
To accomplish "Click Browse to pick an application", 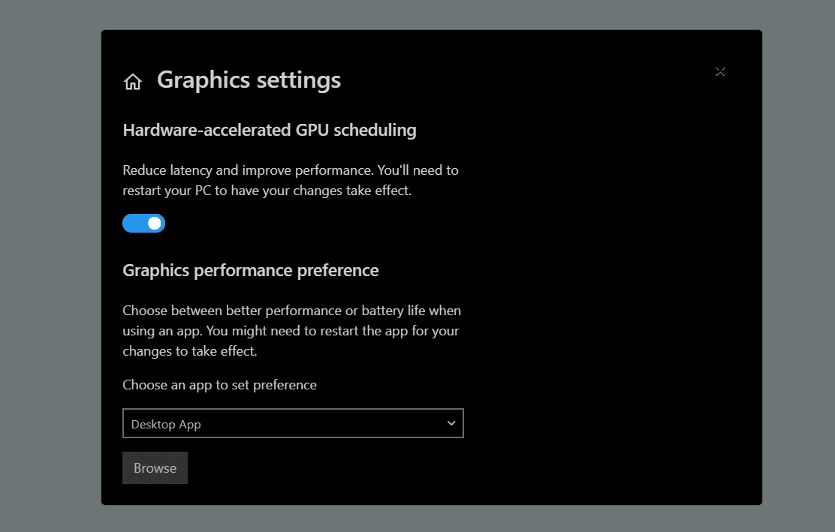I will click(155, 467).
